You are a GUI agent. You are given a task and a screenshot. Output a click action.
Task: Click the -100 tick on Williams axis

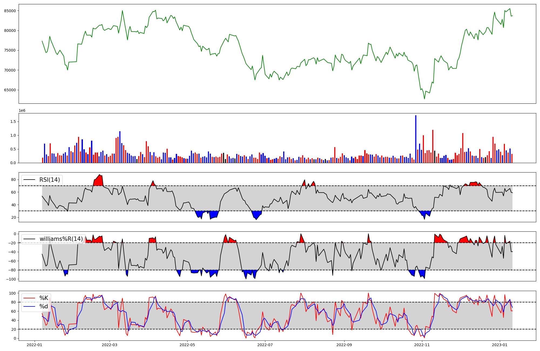[x=11, y=279]
